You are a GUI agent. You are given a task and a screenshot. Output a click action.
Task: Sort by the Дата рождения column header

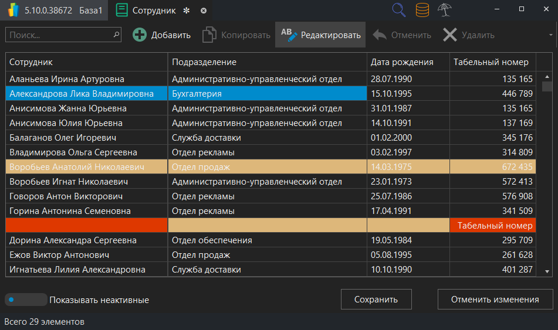tap(402, 62)
